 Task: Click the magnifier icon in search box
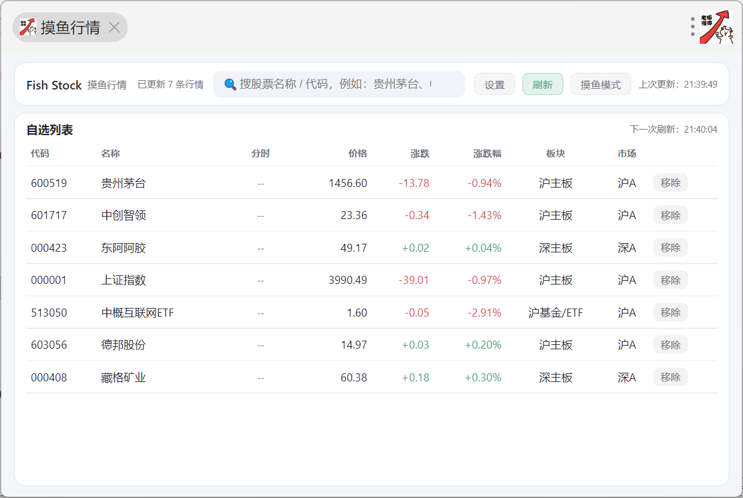click(230, 85)
